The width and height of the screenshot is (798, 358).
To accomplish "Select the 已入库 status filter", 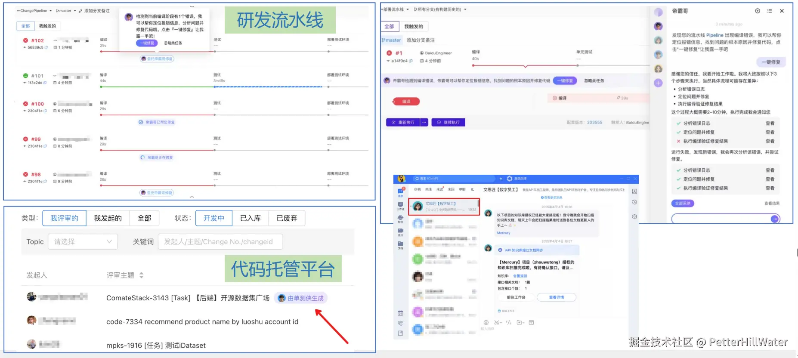I will pyautogui.click(x=251, y=218).
